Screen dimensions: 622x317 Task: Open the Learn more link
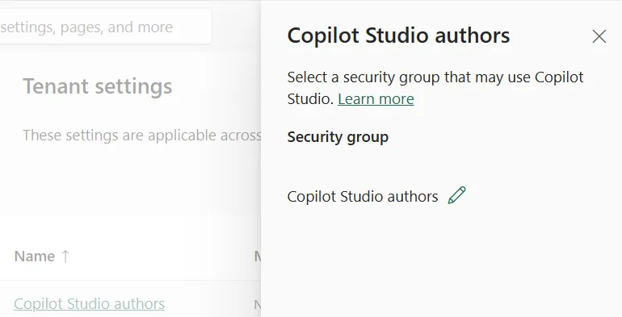coord(376,98)
